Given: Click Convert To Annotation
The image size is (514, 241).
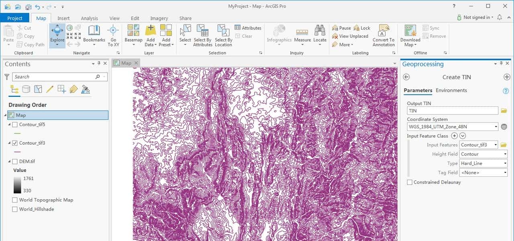Looking at the screenshot, I should tap(383, 35).
